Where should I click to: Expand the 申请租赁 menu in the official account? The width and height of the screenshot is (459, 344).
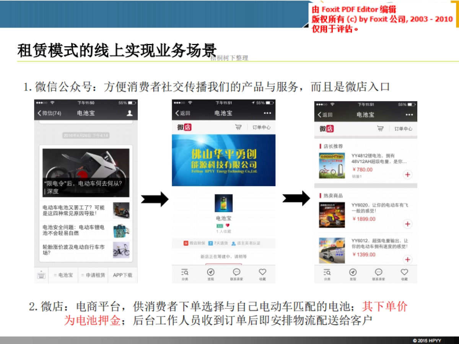click(93, 275)
